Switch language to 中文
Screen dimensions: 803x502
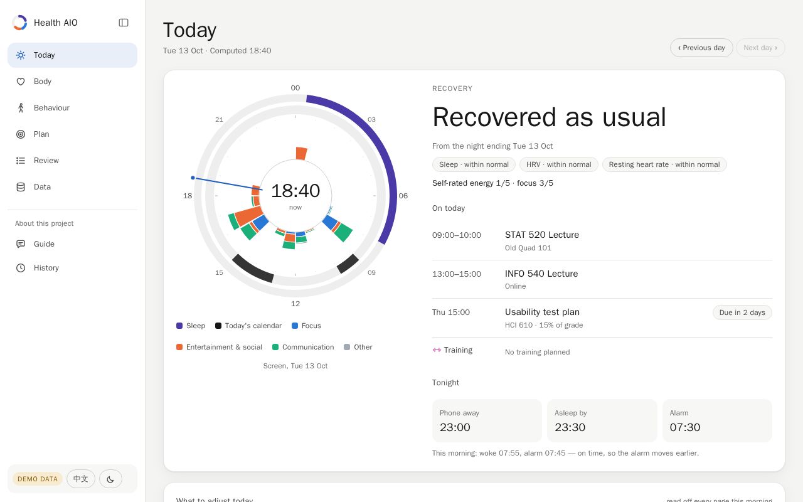[81, 479]
